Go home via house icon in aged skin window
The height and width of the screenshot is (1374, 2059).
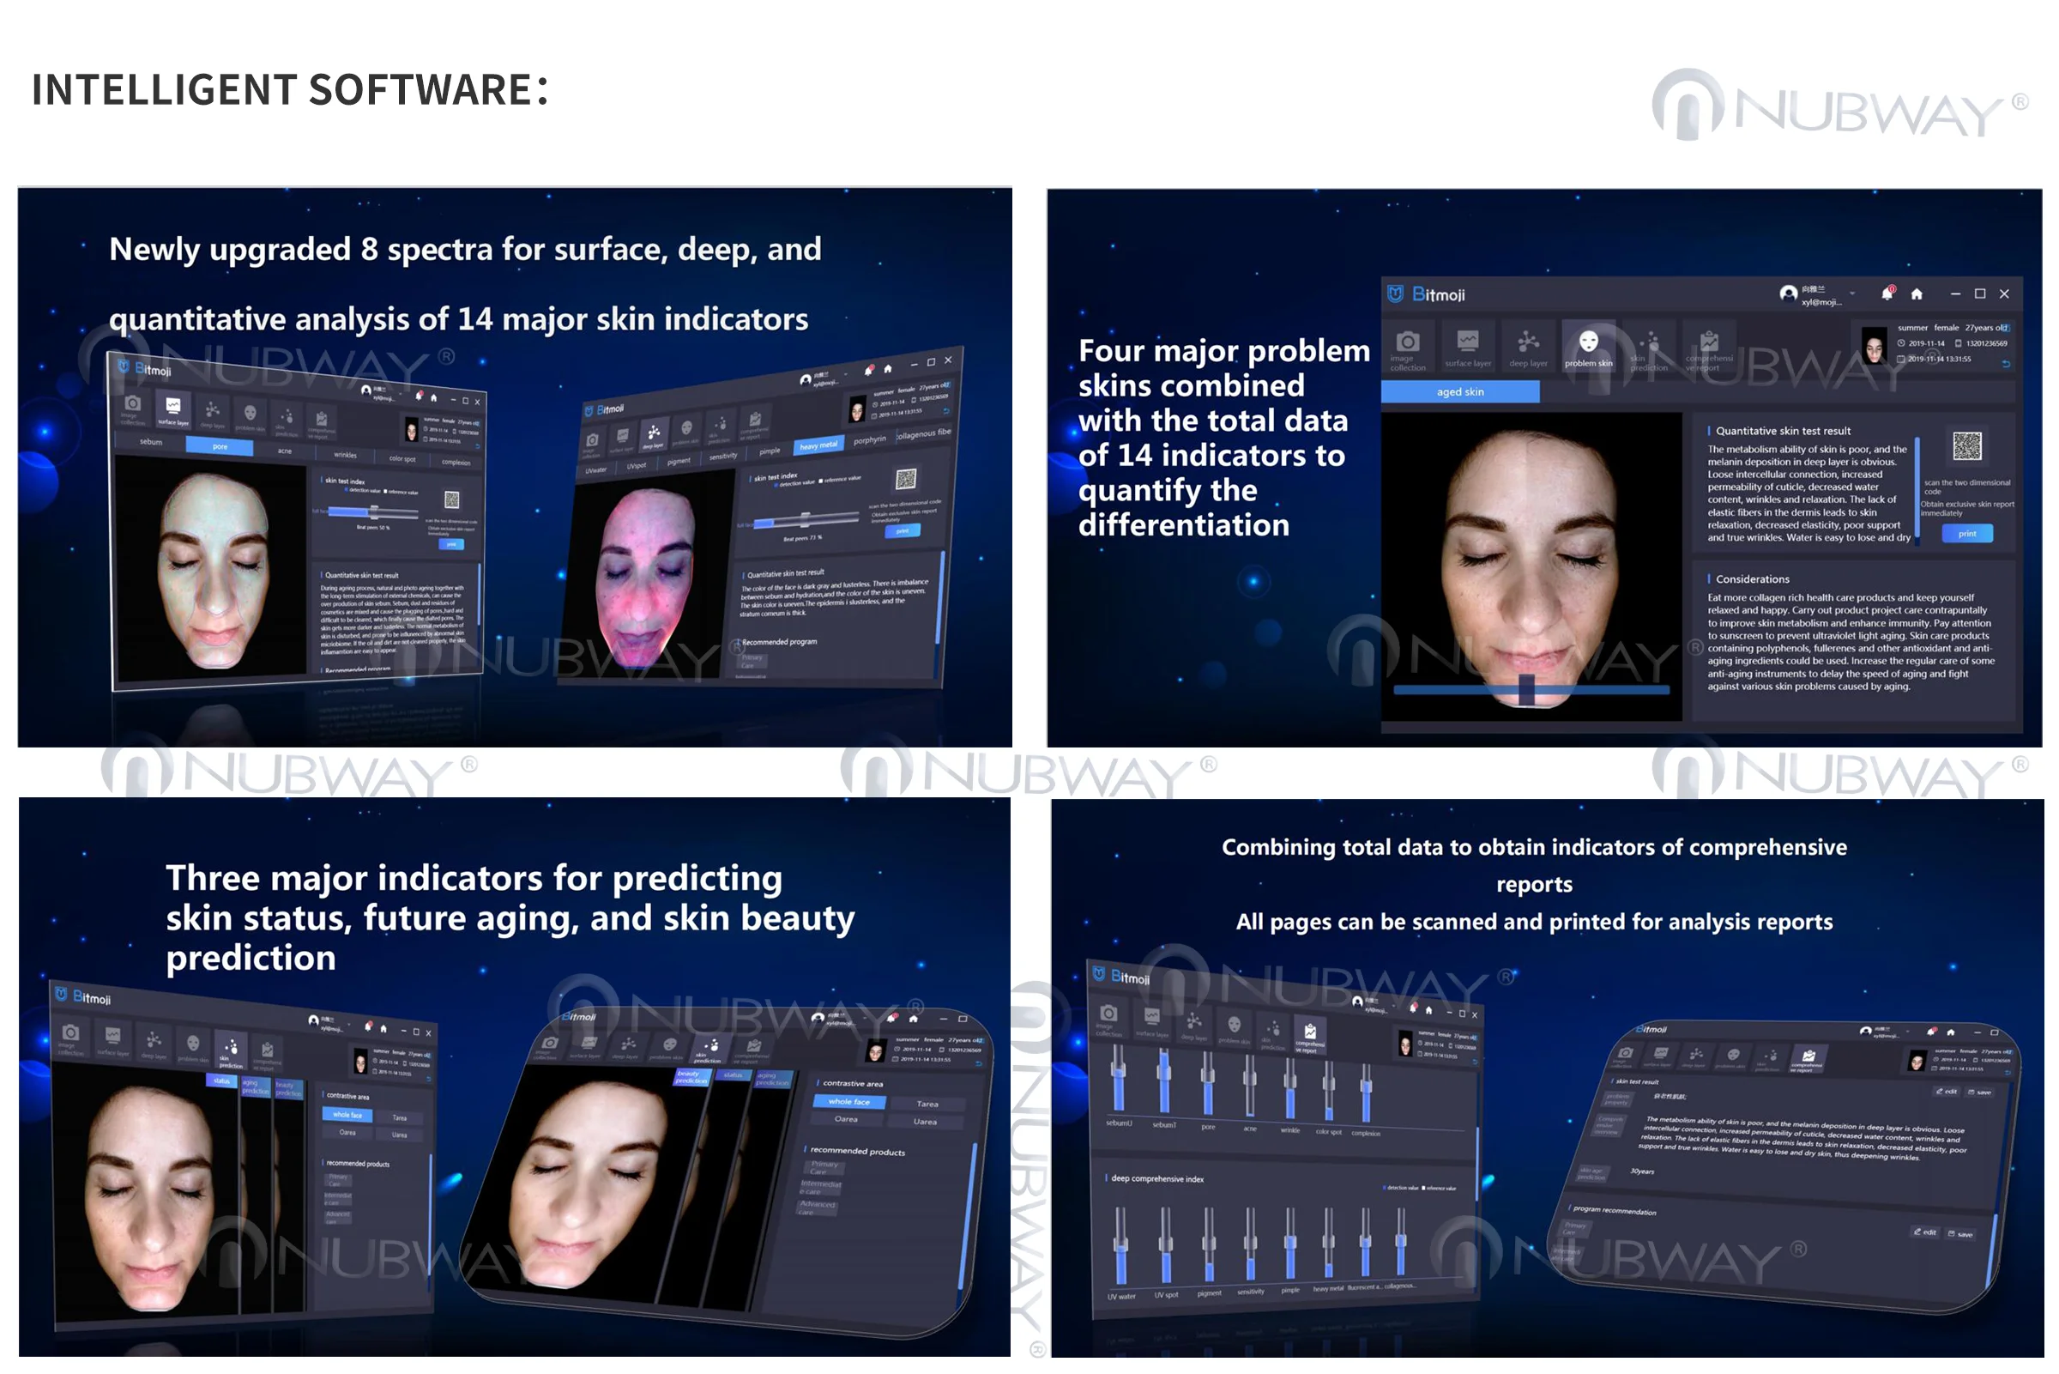tap(1917, 294)
